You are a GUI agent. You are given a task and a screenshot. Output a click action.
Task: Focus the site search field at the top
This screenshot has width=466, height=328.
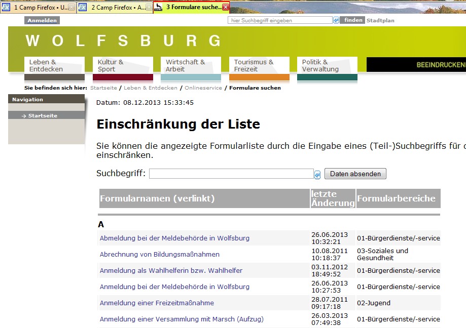point(280,20)
